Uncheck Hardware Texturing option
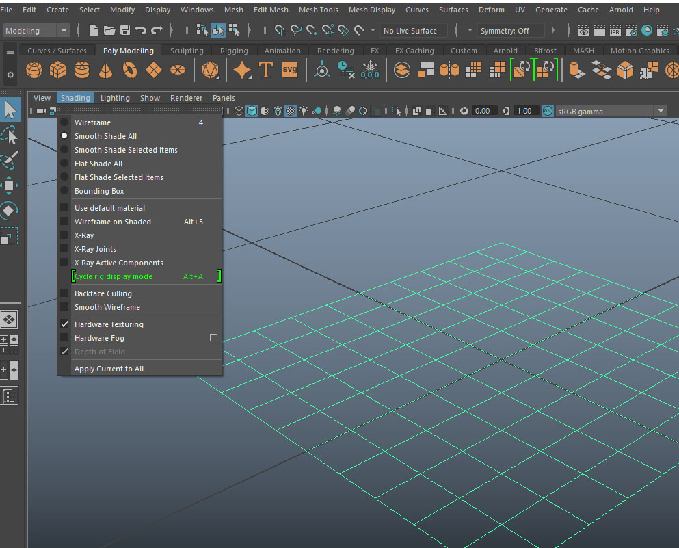 (x=64, y=324)
